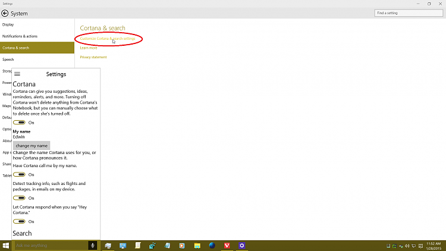Viewport: 446px width, 251px height.
Task: Click the volume speaker tray icon
Action: (407, 246)
